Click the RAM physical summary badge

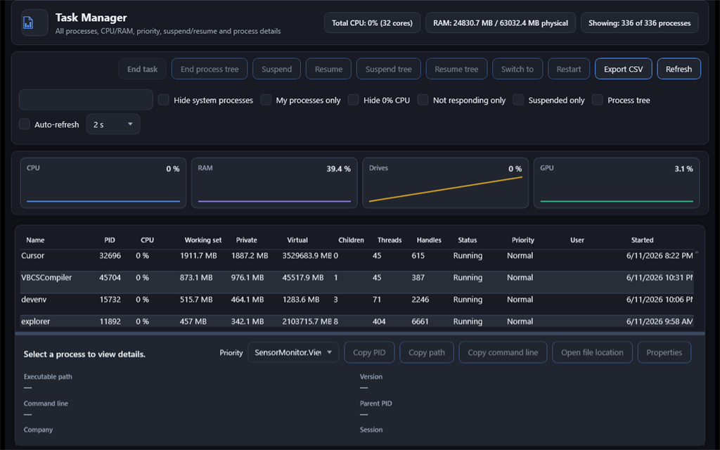(501, 23)
